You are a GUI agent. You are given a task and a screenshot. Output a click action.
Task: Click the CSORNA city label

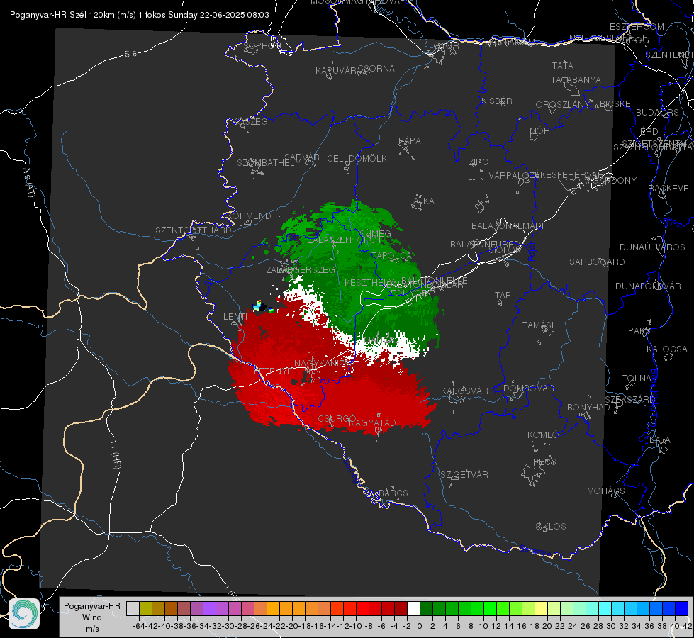pyautogui.click(x=376, y=69)
